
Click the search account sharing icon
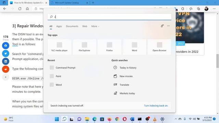pos(162,26)
